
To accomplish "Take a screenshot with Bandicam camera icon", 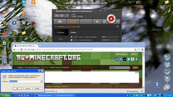I will coord(104,22).
